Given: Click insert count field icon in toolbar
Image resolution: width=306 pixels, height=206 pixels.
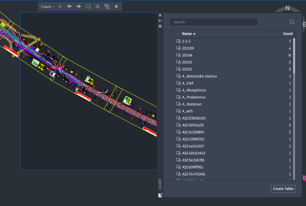Looking at the screenshot, I should point(107,6).
